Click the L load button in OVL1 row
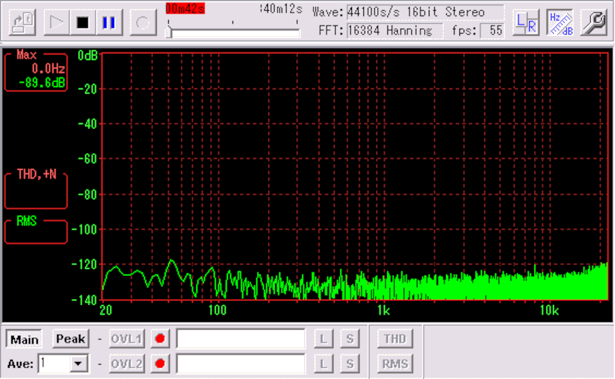615x379 pixels. (x=324, y=339)
